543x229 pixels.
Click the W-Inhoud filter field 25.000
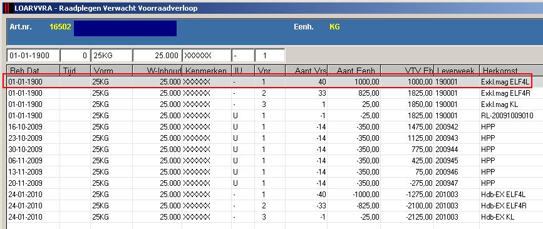(157, 56)
